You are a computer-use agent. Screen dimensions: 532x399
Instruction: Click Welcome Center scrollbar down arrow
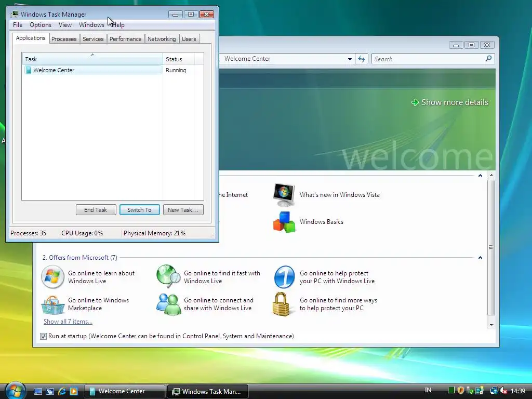click(491, 325)
